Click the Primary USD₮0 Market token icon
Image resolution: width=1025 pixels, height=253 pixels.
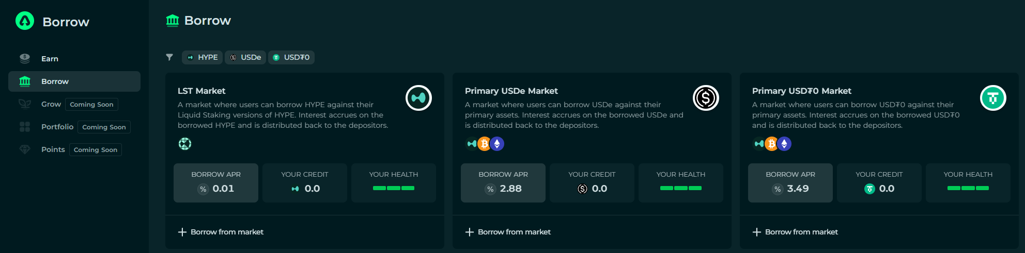pos(993,98)
